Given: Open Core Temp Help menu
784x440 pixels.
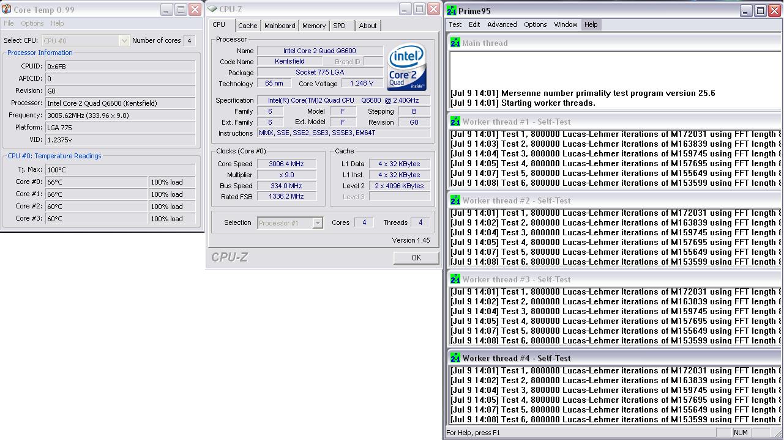Looking at the screenshot, I should tap(57, 23).
